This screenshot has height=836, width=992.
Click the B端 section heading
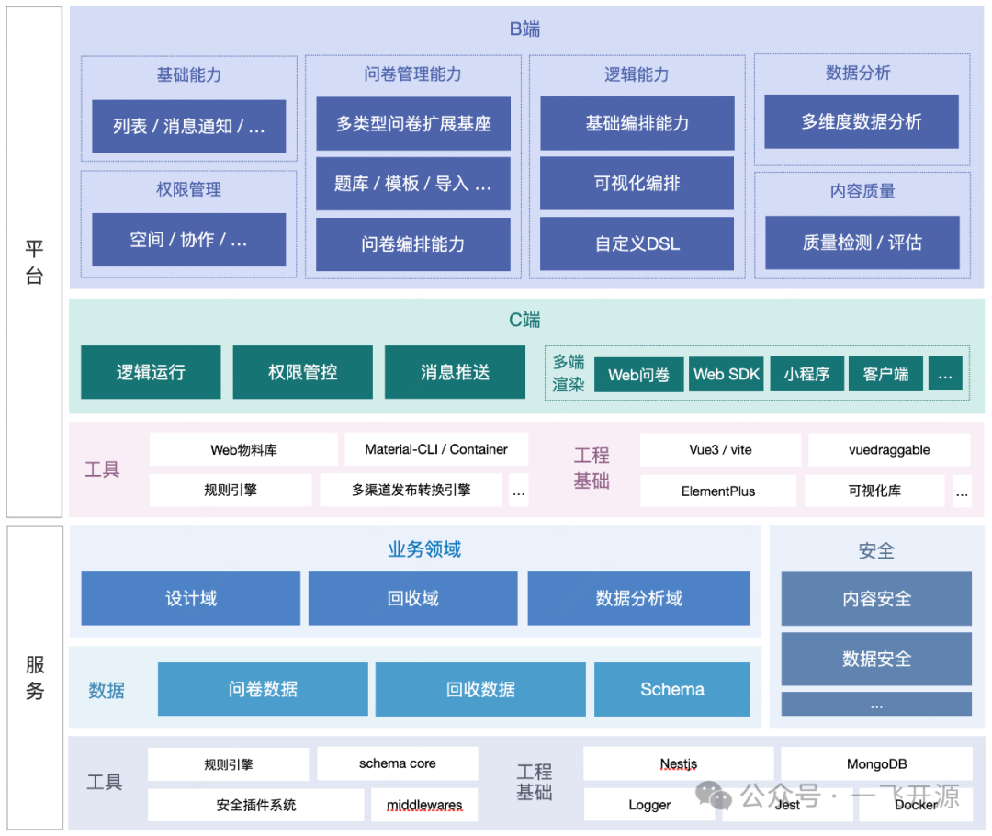(525, 29)
